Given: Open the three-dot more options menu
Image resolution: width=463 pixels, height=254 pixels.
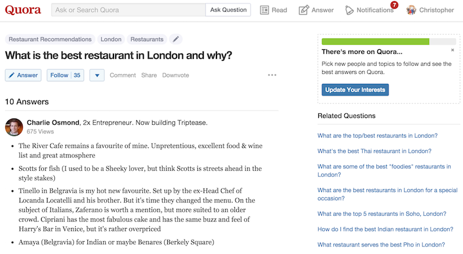Looking at the screenshot, I should point(272,75).
